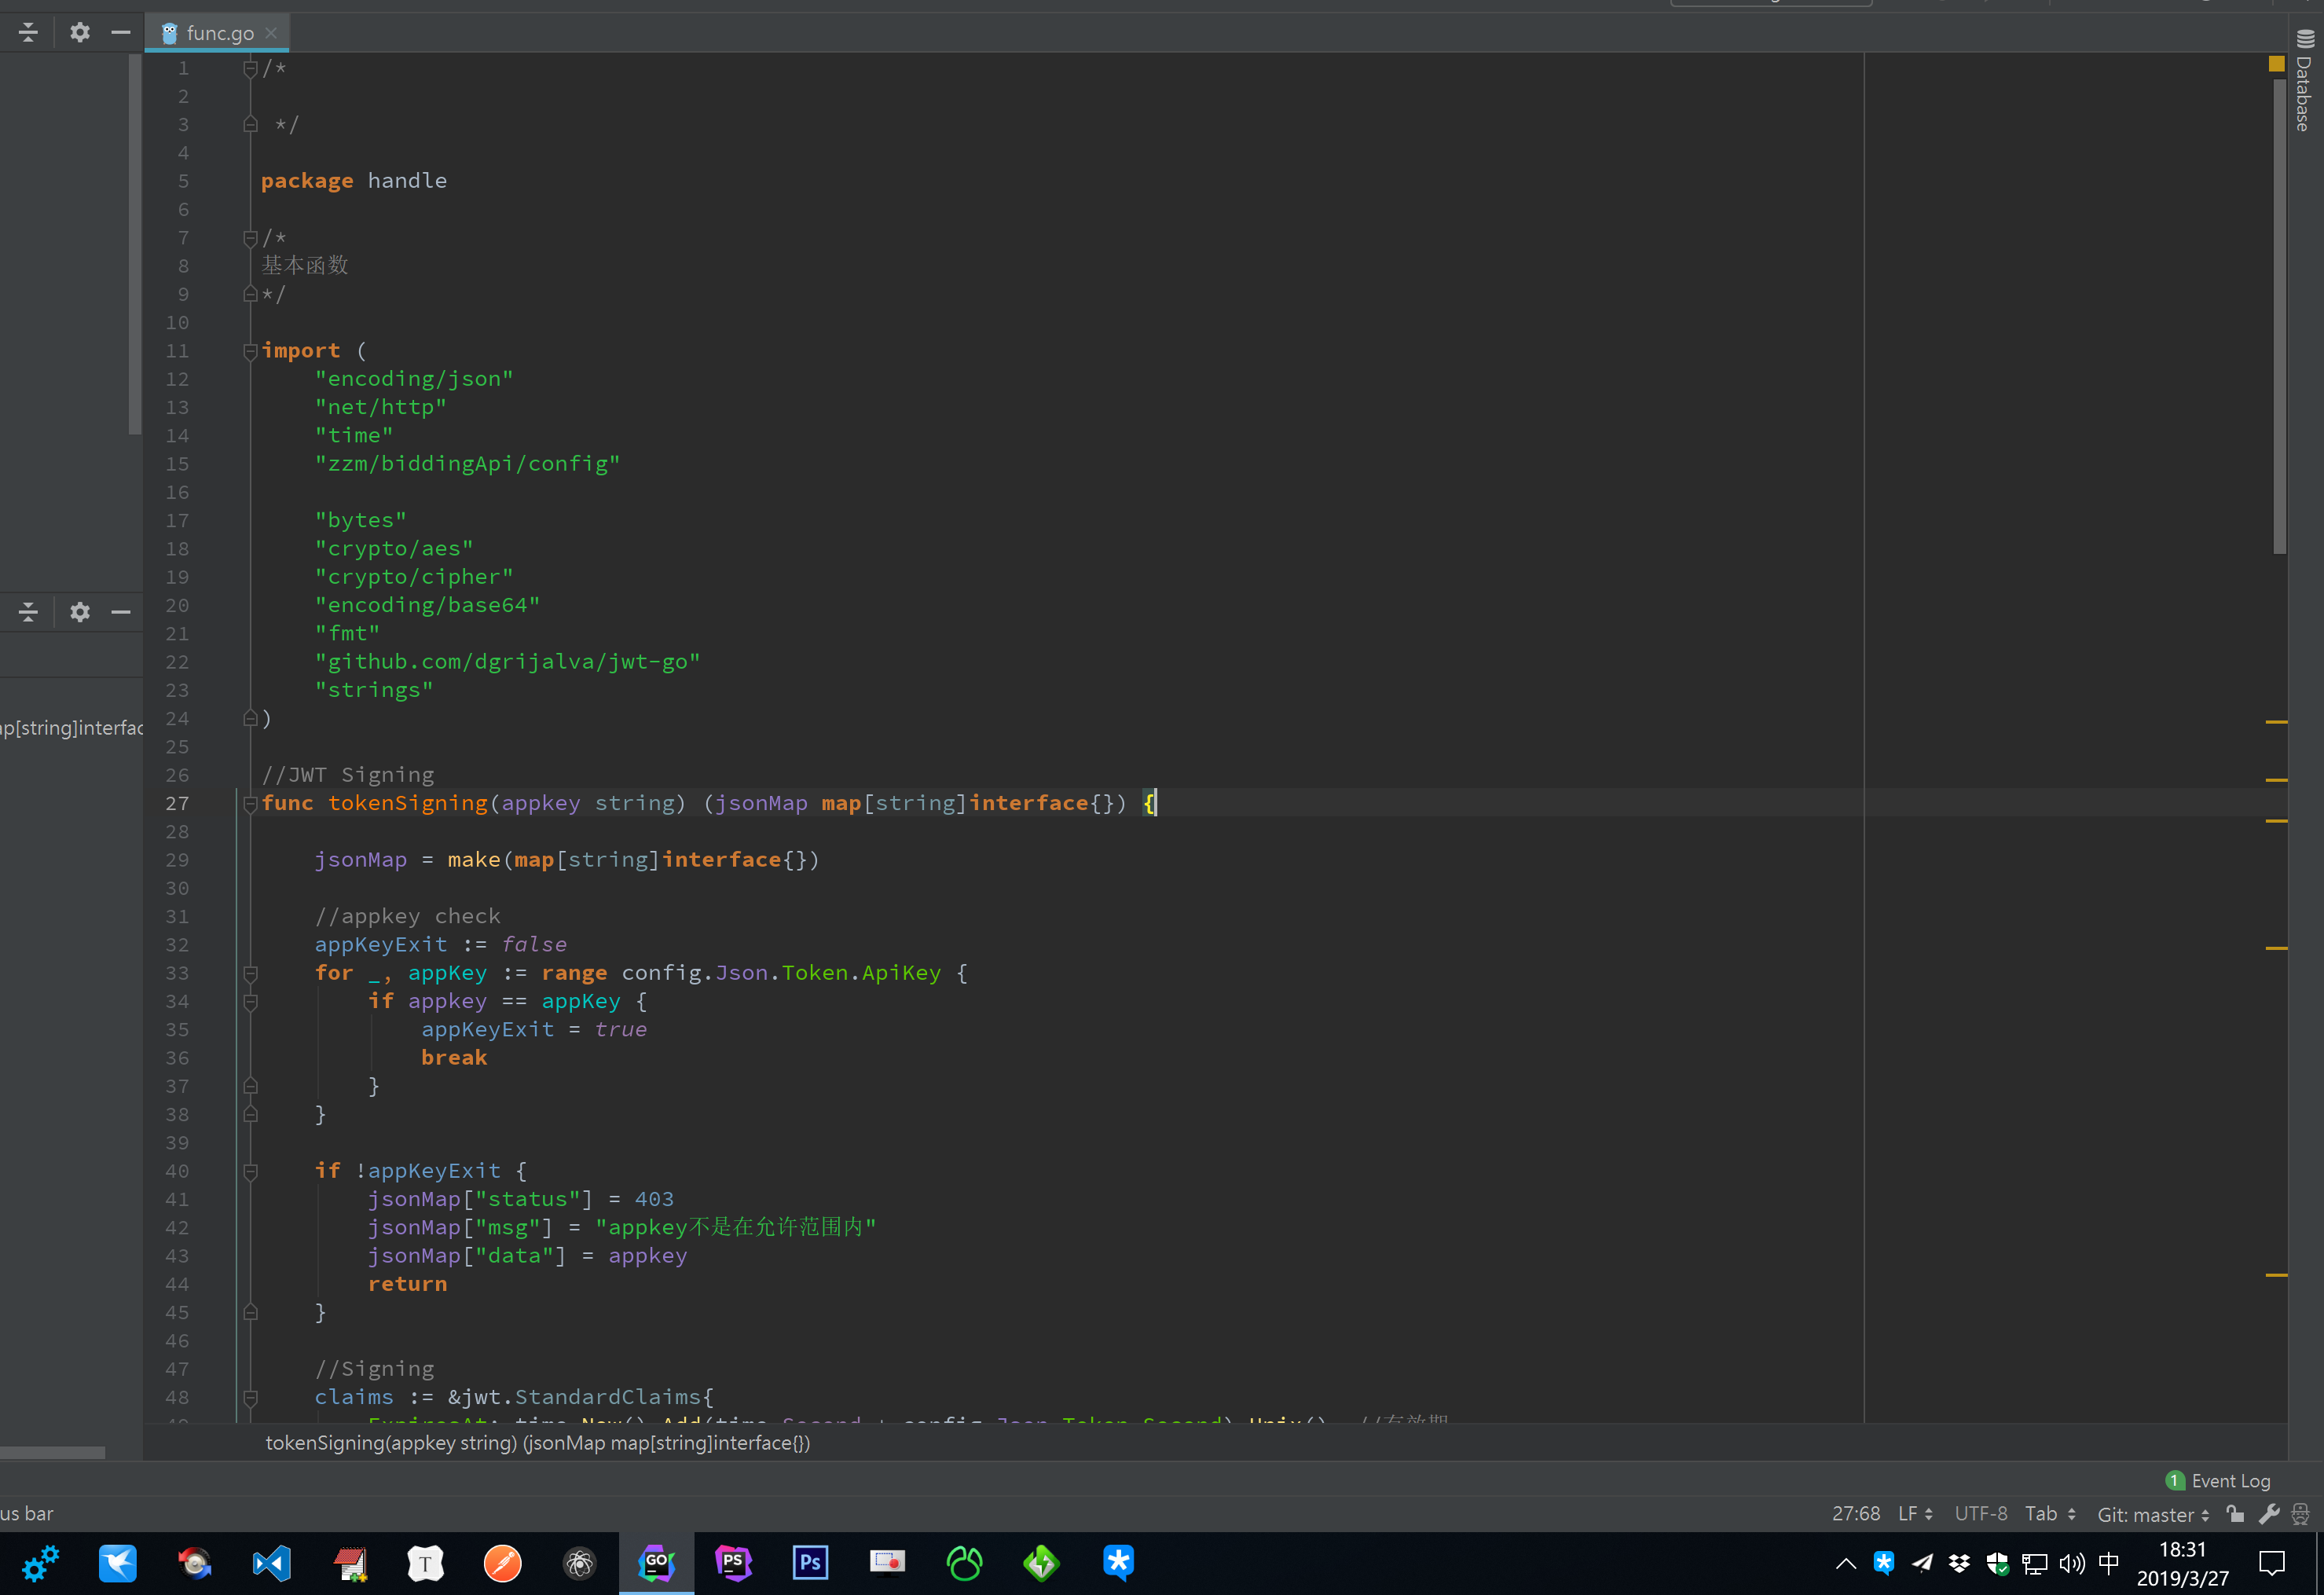Click the yellow inspection status square
This screenshot has width=2324, height=1595.
coord(2276,63)
